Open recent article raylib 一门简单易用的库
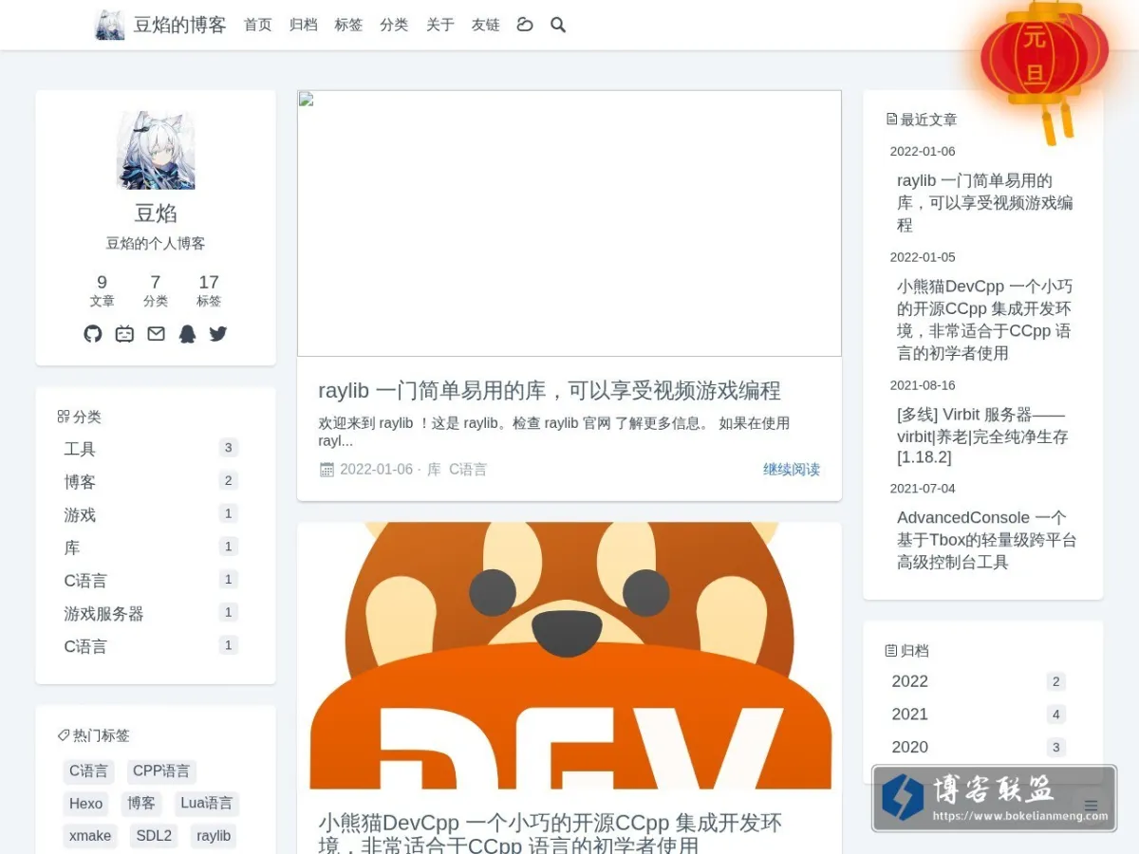The width and height of the screenshot is (1139, 854). click(985, 203)
